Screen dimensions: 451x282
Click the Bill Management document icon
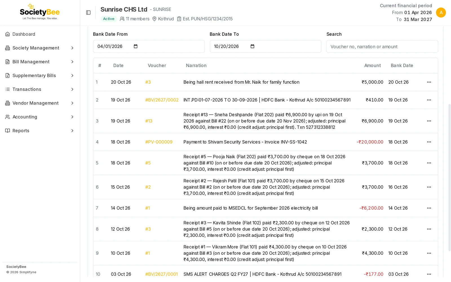pyautogui.click(x=8, y=62)
